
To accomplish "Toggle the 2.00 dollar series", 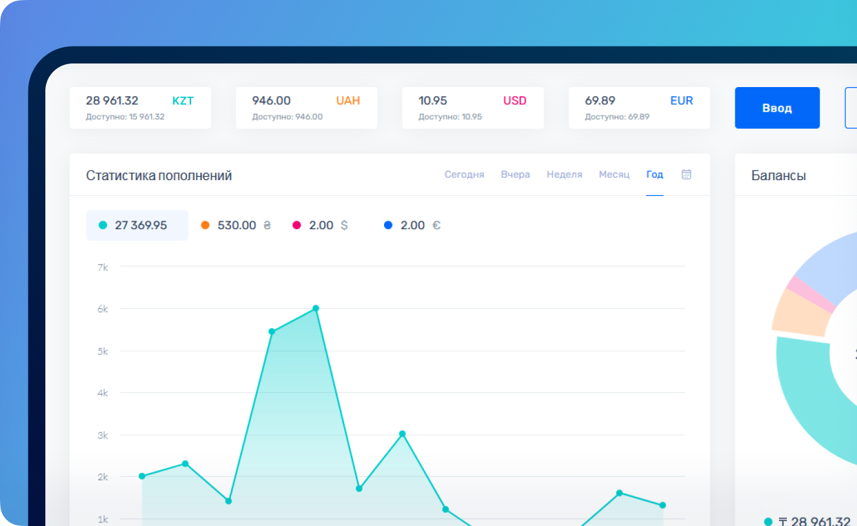I will 321,226.
